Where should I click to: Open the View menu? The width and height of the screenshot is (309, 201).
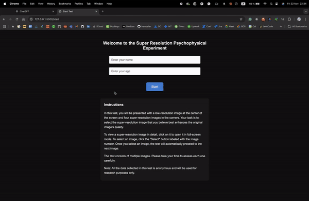tap(41, 4)
